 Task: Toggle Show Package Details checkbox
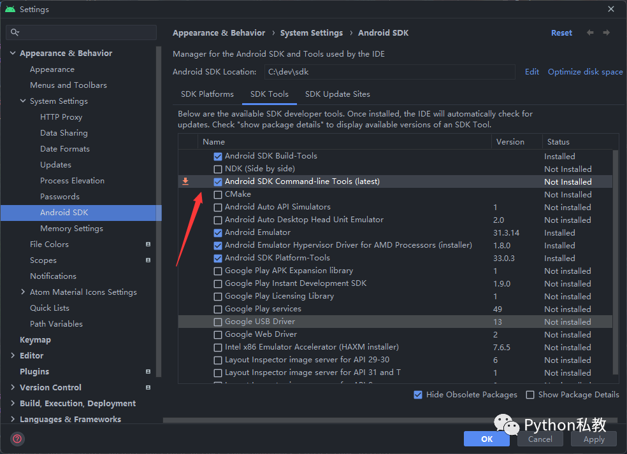[x=530, y=395]
